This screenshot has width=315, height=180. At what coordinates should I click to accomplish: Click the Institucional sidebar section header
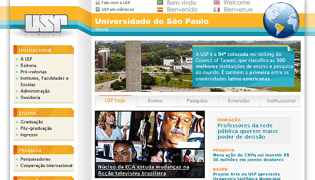[x=44, y=50]
